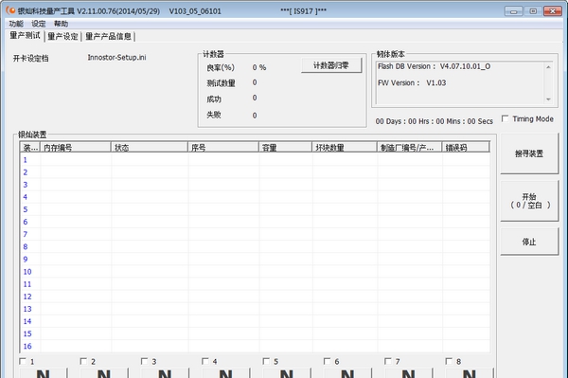Check port 4 checkbox

(205, 361)
